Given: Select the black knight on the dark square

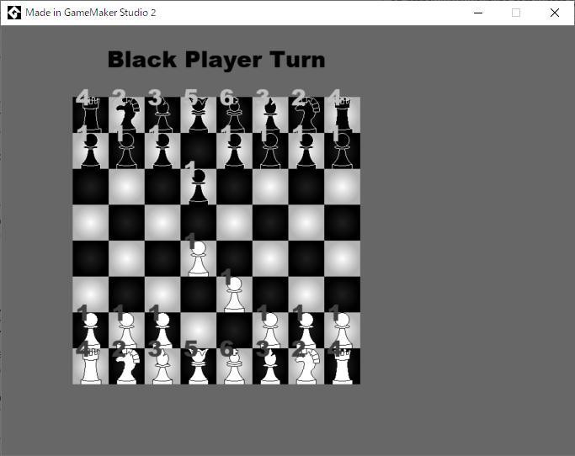Looking at the screenshot, I should coord(306,114).
